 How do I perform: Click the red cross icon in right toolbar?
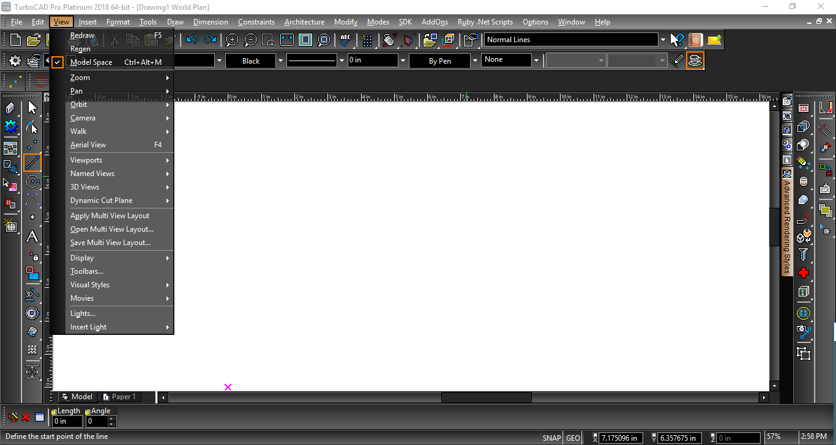[804, 273]
